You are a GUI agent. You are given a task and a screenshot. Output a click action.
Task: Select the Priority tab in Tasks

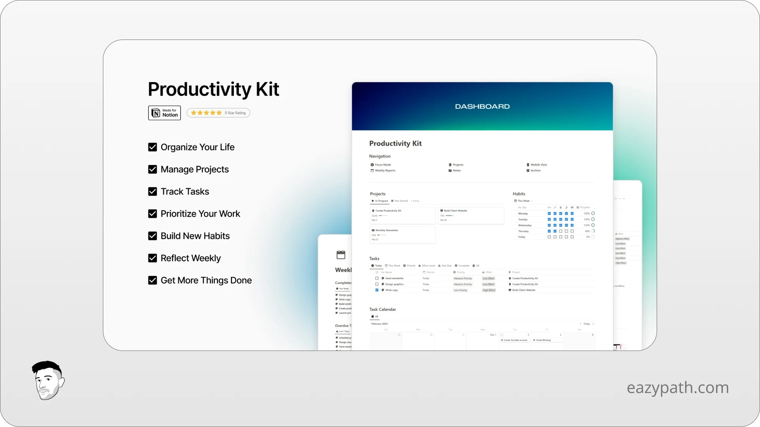pos(409,266)
